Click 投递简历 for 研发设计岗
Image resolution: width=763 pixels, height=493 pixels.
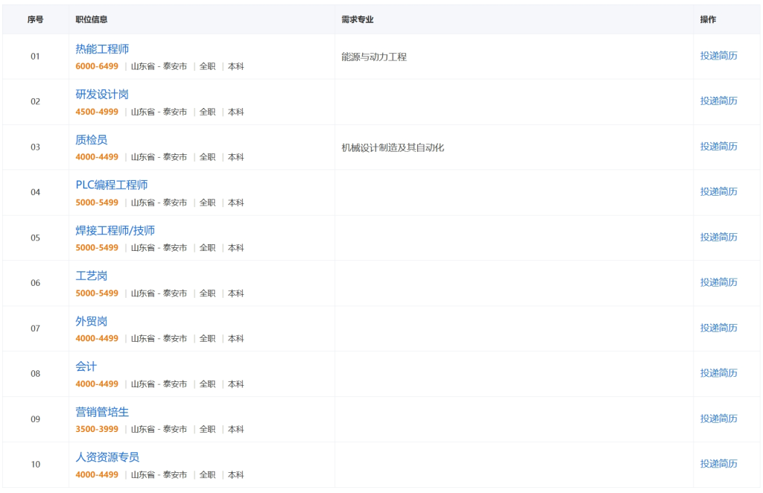click(x=719, y=101)
